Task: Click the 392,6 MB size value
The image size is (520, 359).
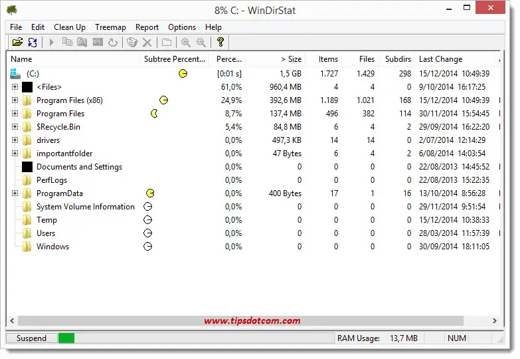Action: (x=285, y=100)
